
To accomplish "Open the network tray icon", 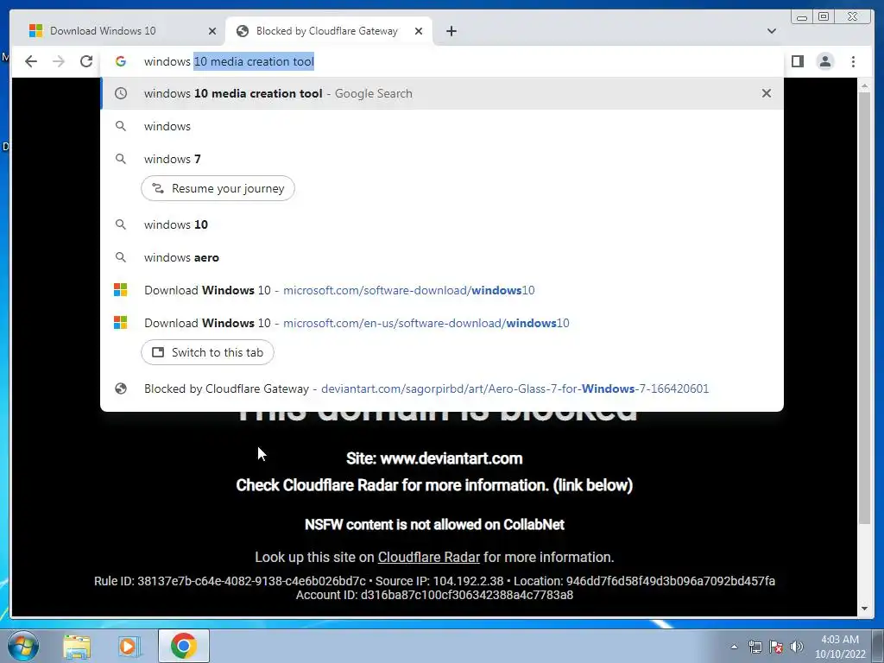I will pyautogui.click(x=755, y=647).
